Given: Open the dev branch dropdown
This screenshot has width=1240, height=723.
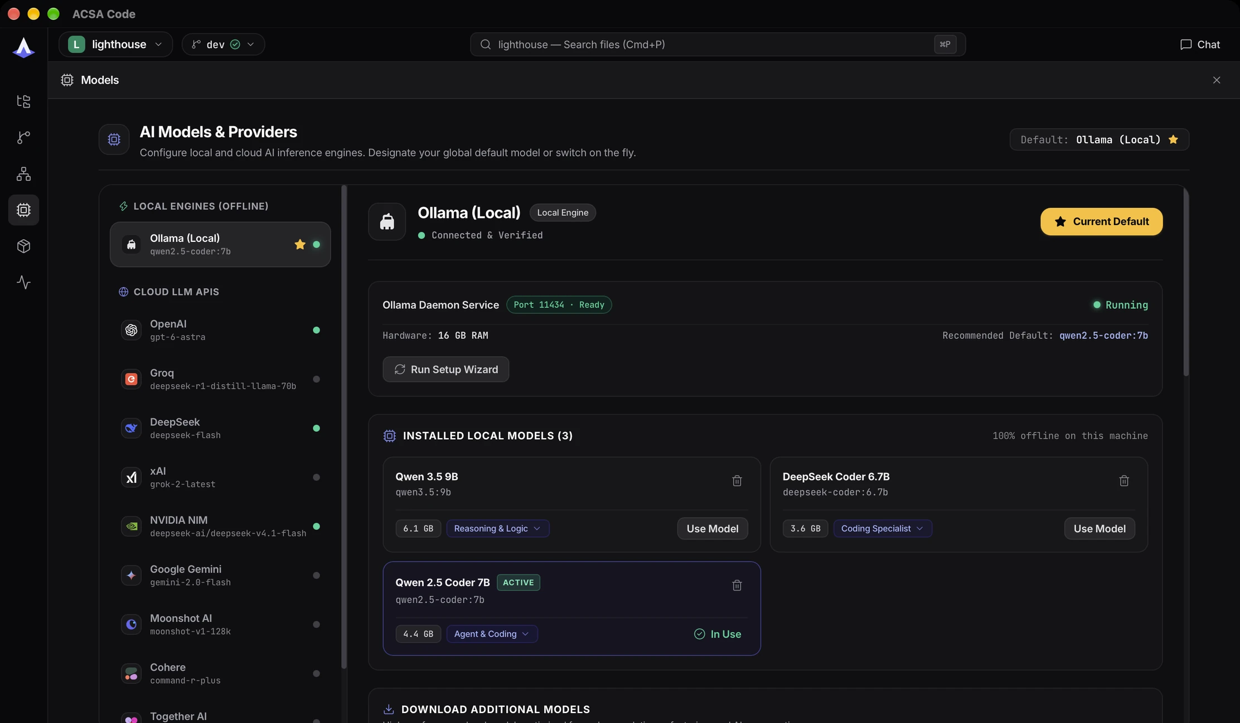Looking at the screenshot, I should tap(223, 45).
